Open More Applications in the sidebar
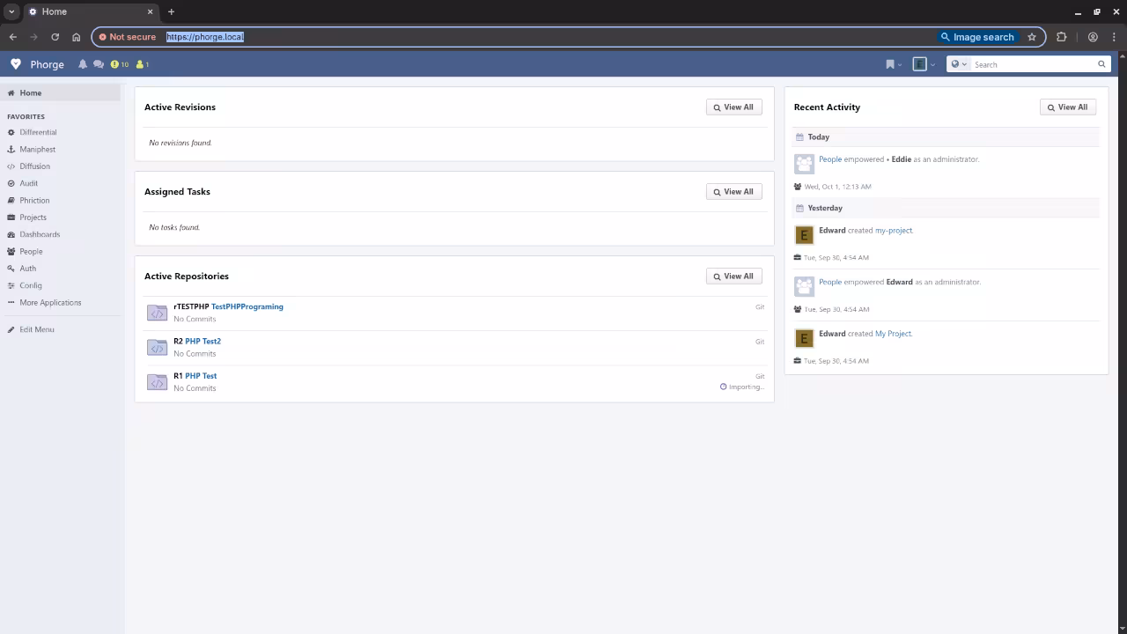 coord(50,303)
